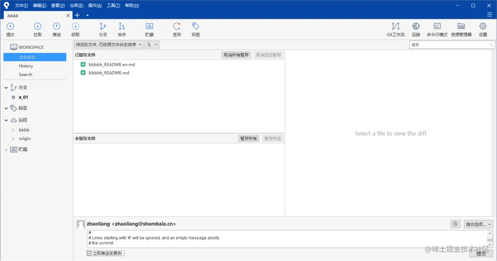Click 取消选定暂存 (Unstage Selected) button
The height and width of the screenshot is (261, 497).
[269, 55]
